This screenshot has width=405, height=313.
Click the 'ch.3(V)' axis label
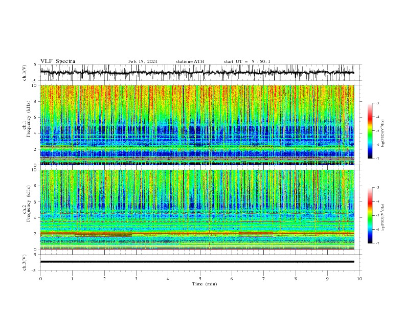click(25, 262)
